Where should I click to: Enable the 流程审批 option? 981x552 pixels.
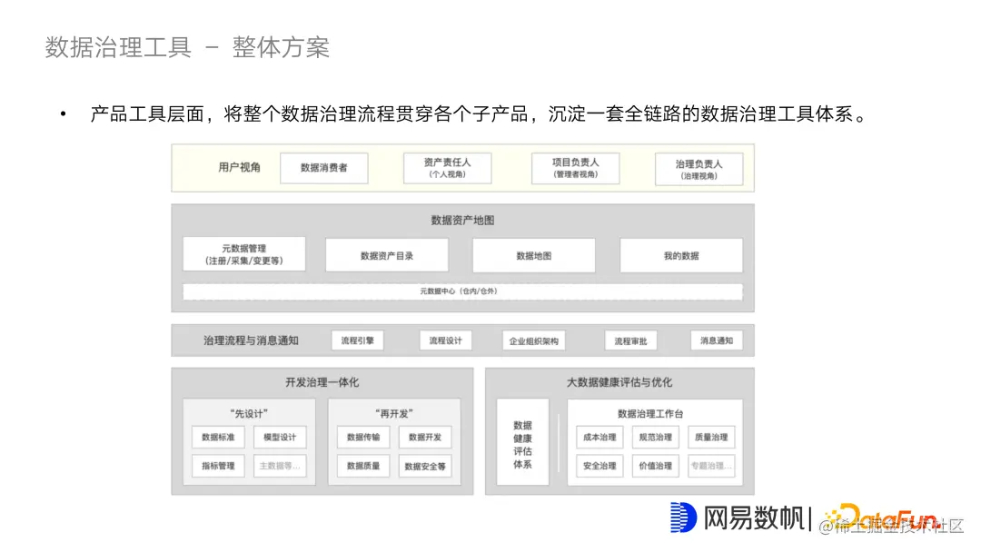pos(631,340)
